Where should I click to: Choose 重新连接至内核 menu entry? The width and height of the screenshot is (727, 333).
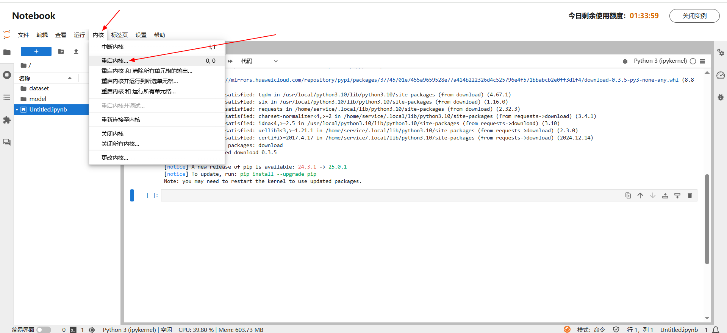(157, 120)
